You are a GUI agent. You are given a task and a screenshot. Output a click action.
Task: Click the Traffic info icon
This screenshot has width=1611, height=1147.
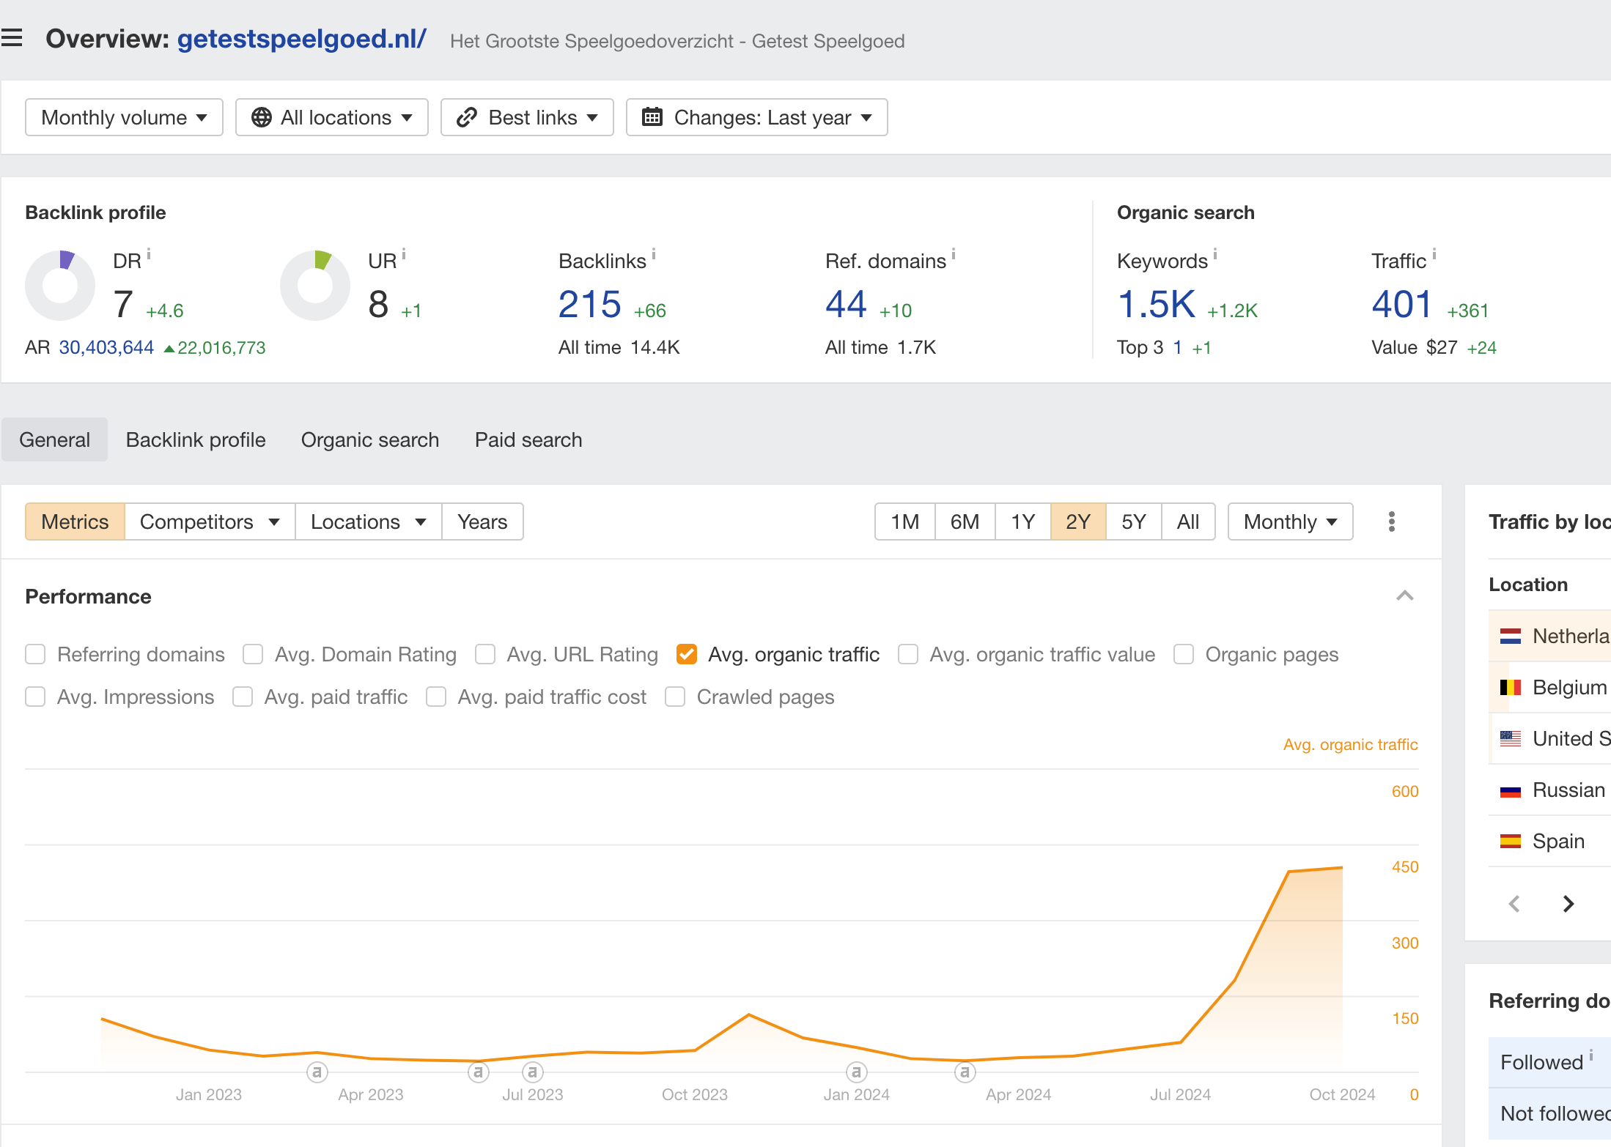(x=1434, y=254)
